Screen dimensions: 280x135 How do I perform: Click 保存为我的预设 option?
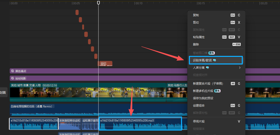203,98
